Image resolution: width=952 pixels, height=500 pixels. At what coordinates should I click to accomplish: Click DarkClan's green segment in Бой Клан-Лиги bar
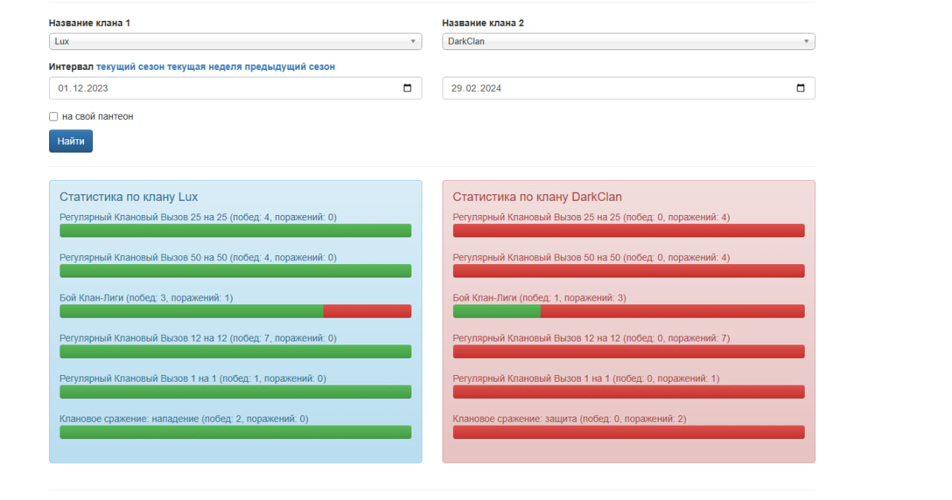[496, 311]
